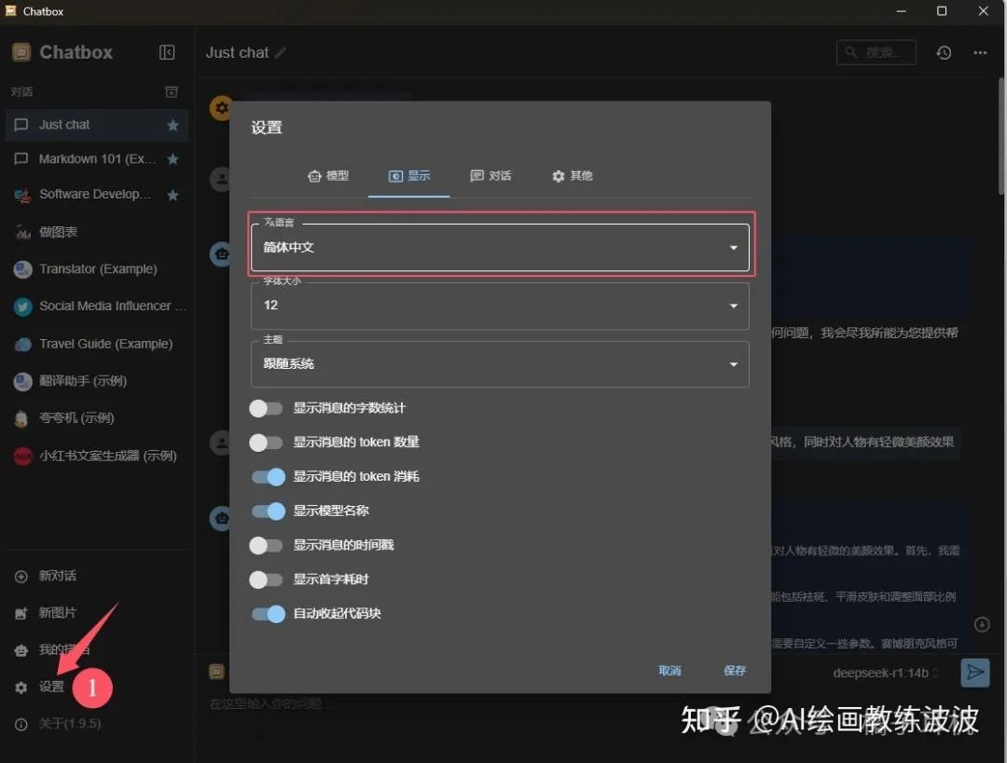Open 翻译助手 (示例) conversation

[96, 381]
